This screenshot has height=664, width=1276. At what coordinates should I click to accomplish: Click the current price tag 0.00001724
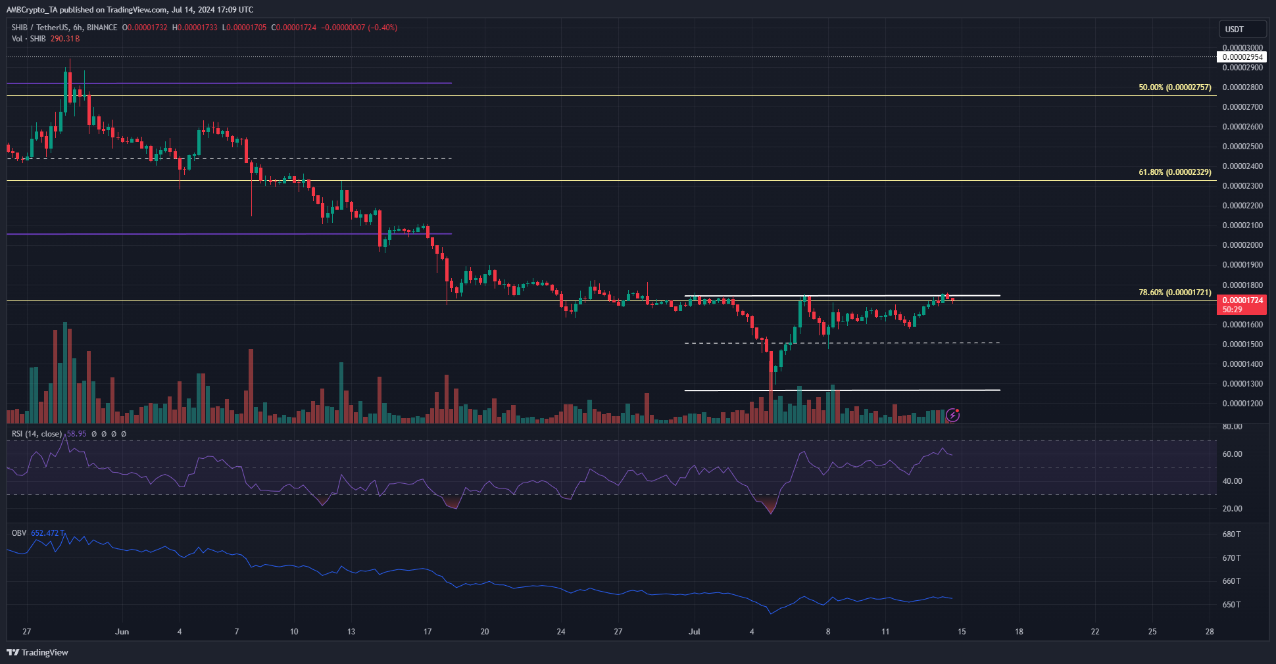(x=1242, y=304)
